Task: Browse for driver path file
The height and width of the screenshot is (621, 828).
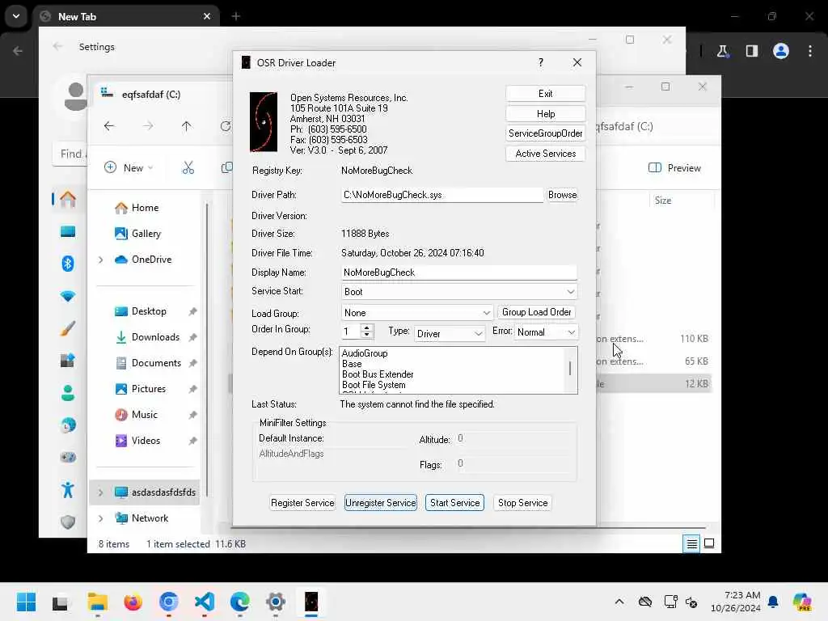Action: (x=562, y=195)
